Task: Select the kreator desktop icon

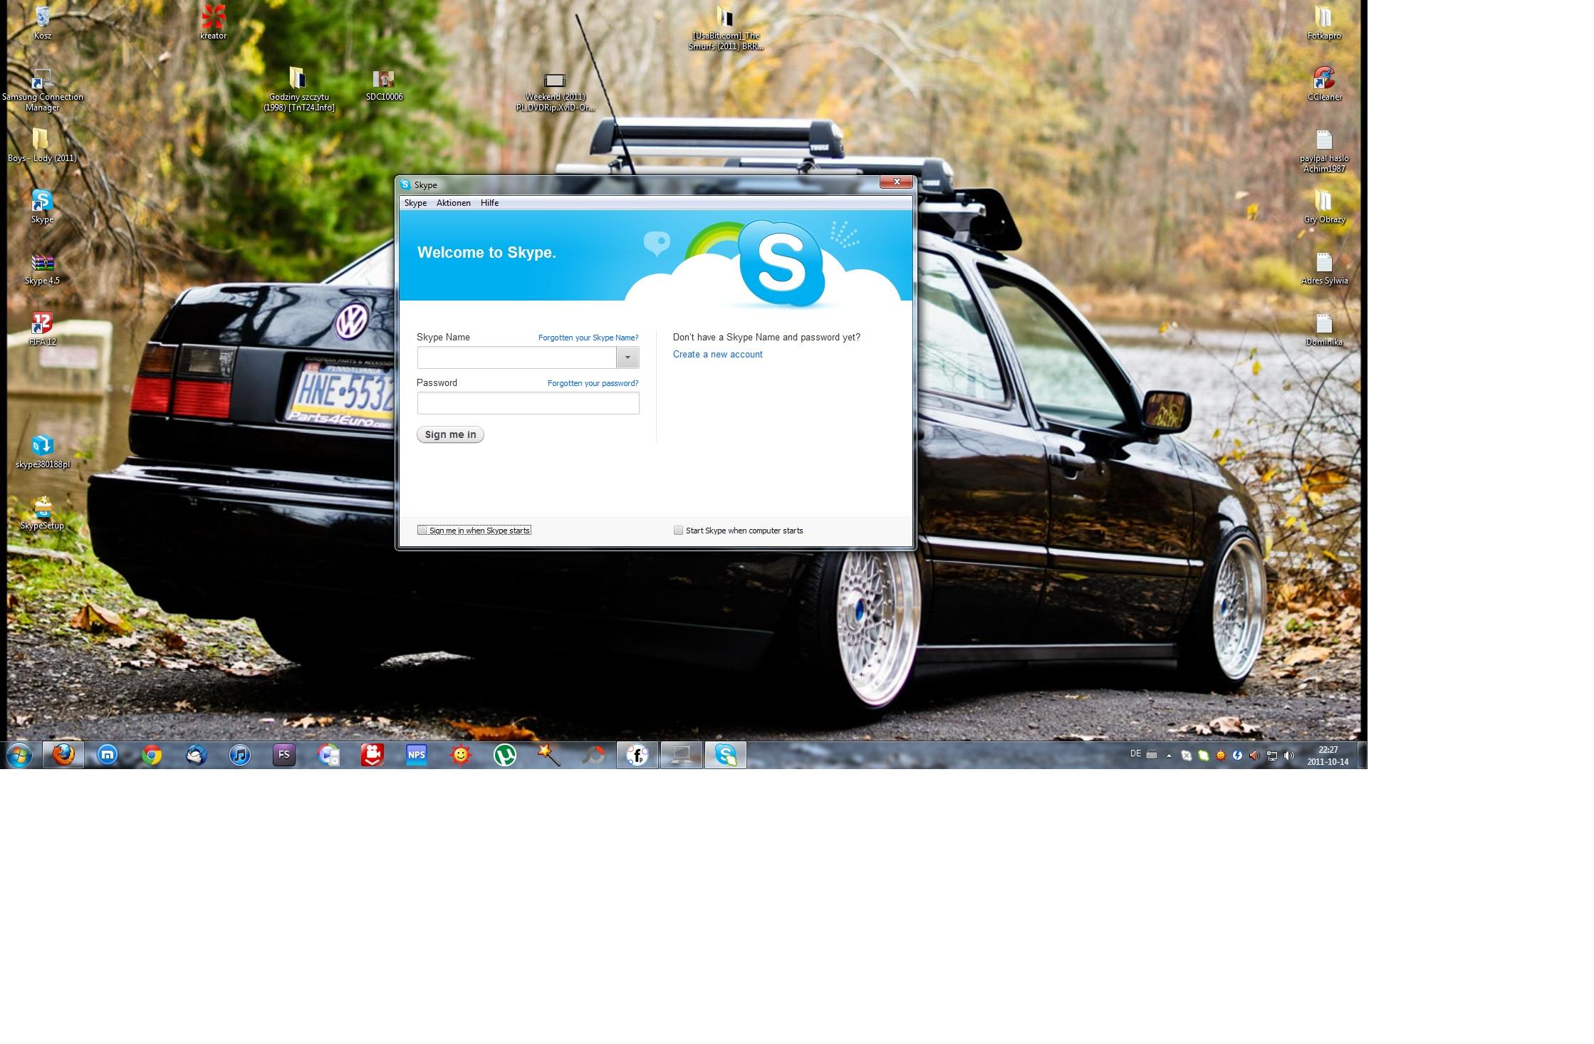Action: (213, 22)
